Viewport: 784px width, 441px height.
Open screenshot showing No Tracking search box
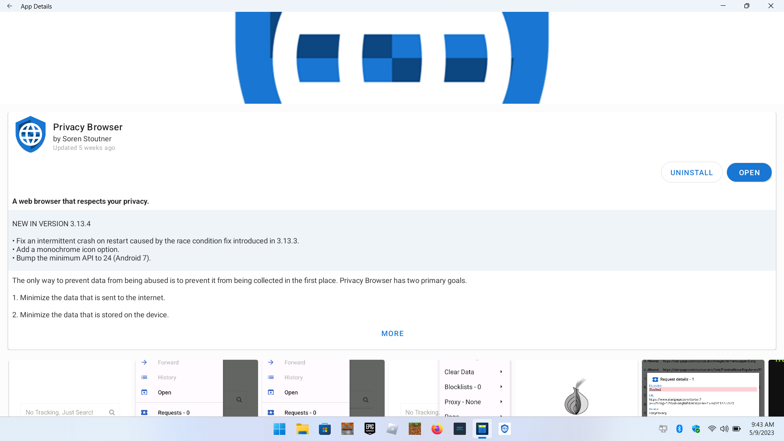(70, 388)
